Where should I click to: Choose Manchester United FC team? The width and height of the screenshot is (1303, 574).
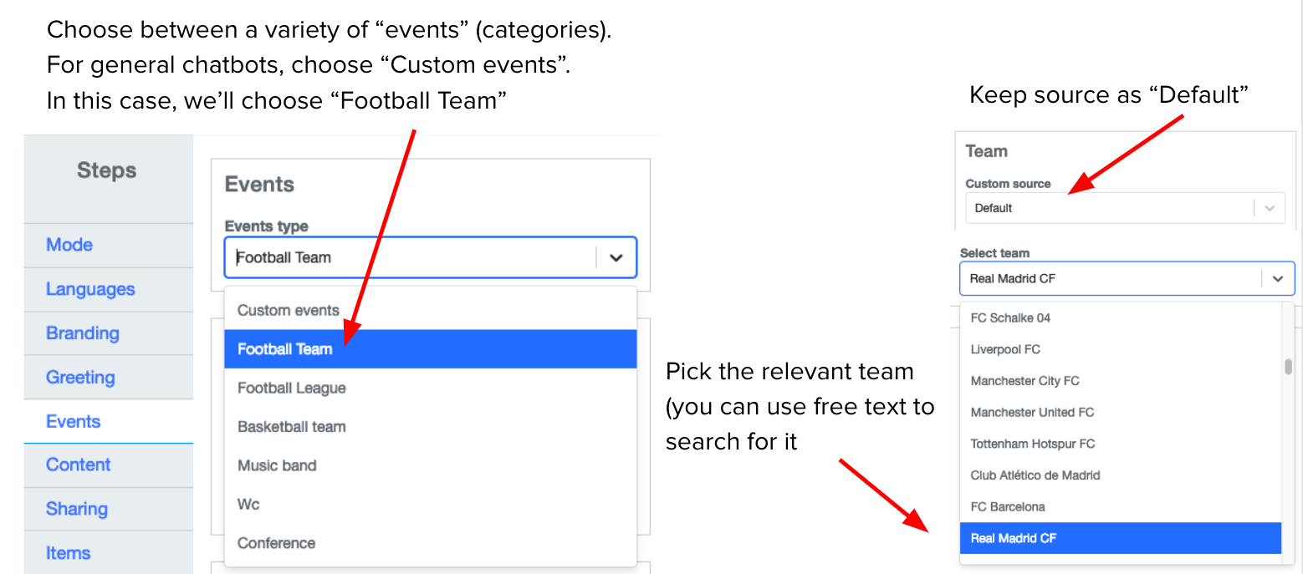click(1032, 412)
